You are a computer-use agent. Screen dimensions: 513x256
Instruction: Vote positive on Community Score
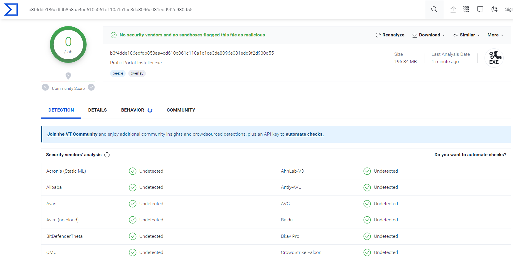coord(91,87)
